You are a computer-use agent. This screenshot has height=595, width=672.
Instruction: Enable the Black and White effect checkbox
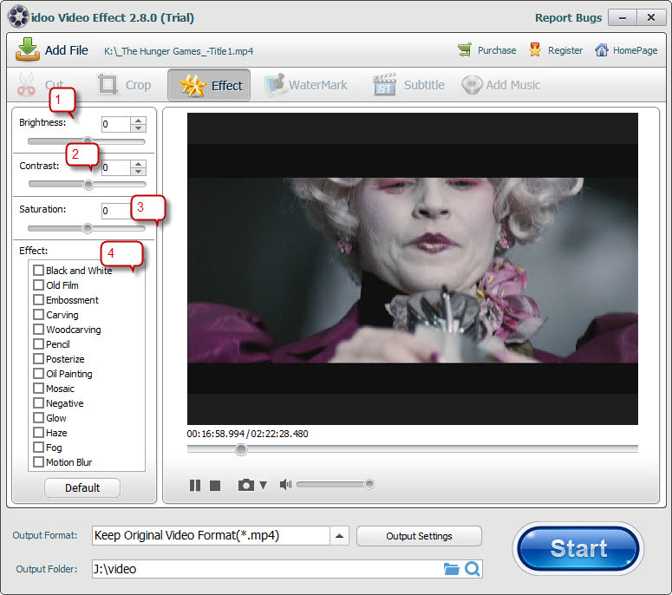[x=38, y=271]
